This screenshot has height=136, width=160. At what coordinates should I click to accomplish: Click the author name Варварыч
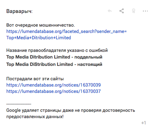19,11
